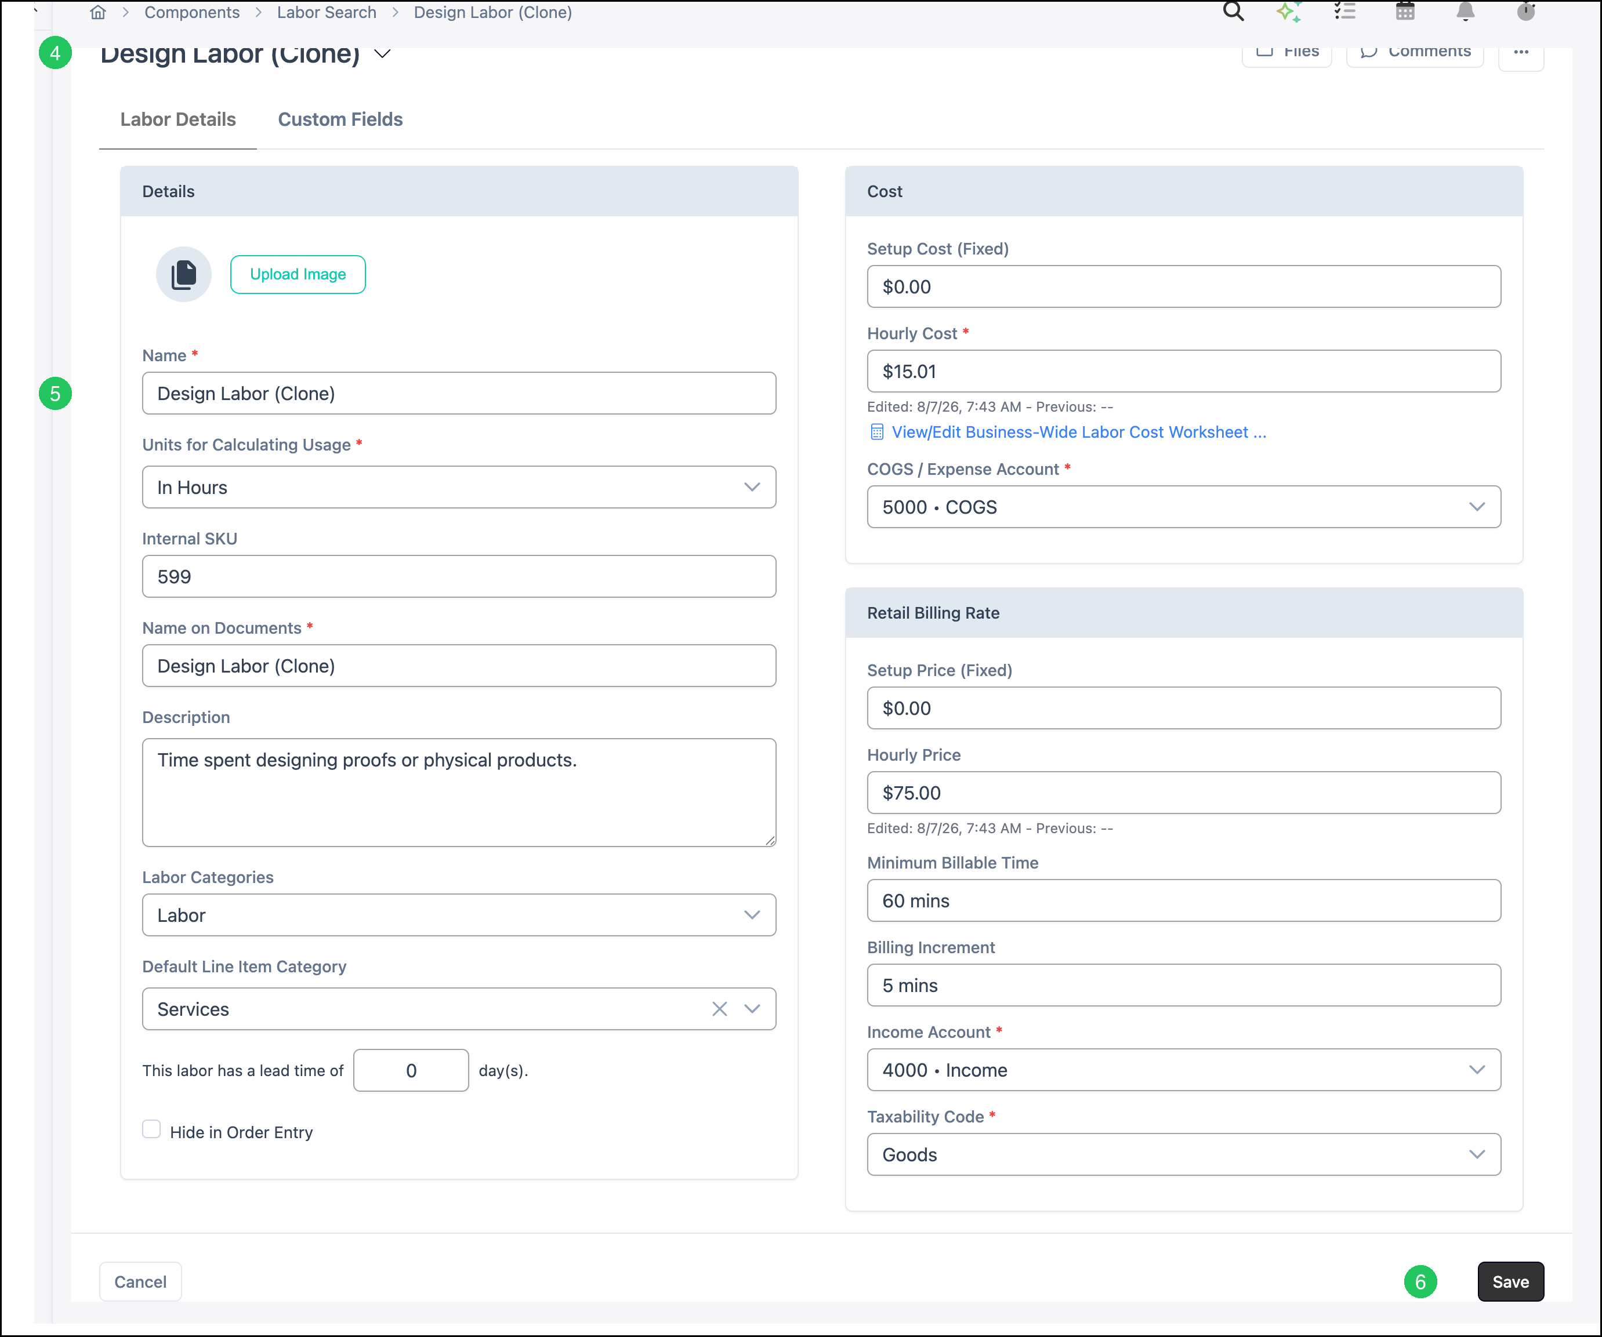Open the task checklist icon
The width and height of the screenshot is (1602, 1337).
(x=1345, y=12)
